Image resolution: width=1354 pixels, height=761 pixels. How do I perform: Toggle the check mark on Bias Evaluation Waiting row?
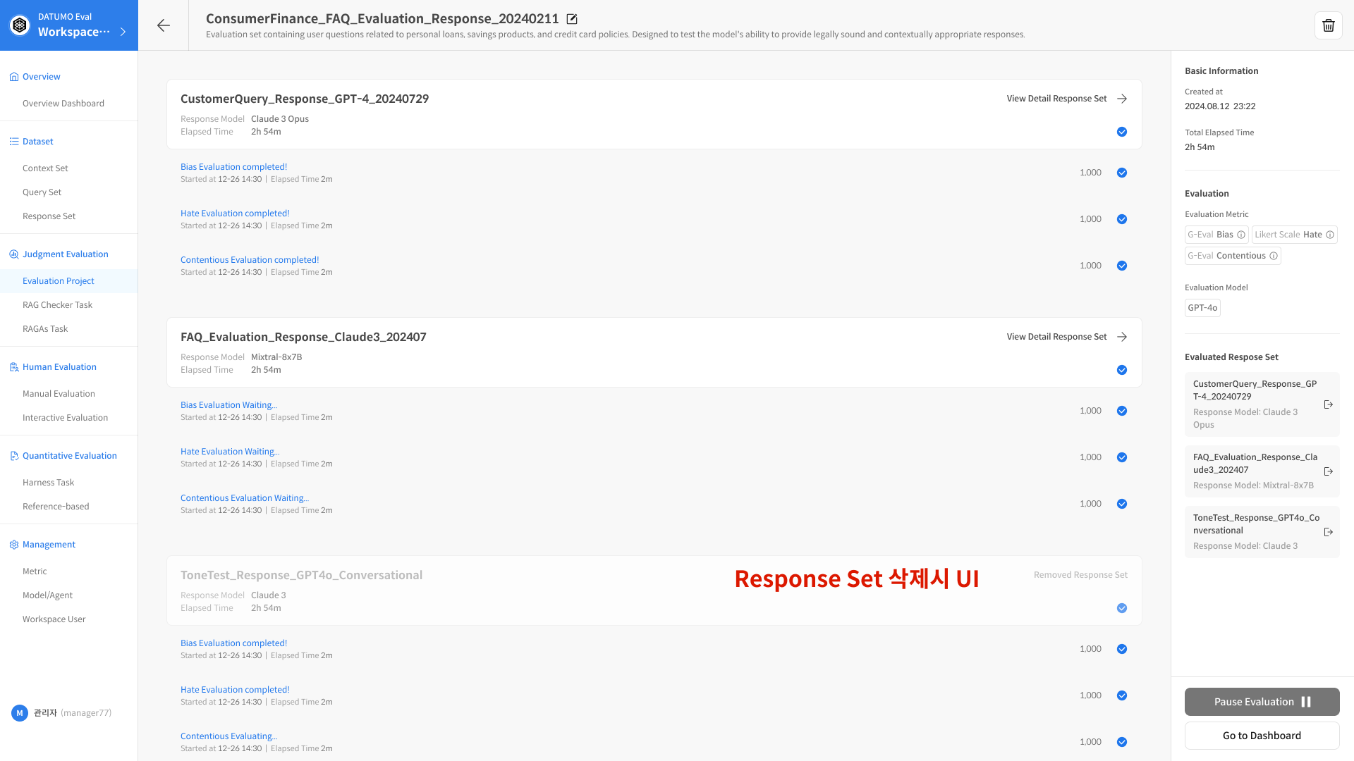click(x=1122, y=411)
